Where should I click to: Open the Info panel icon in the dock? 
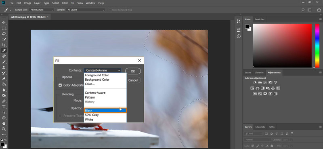click(x=239, y=36)
